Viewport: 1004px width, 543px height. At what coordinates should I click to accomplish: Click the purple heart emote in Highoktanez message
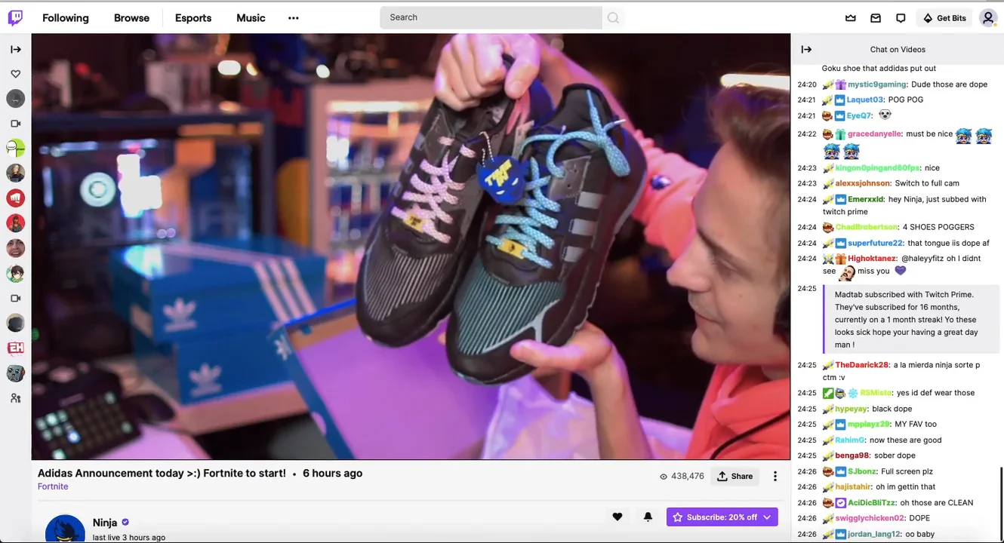[x=900, y=271]
